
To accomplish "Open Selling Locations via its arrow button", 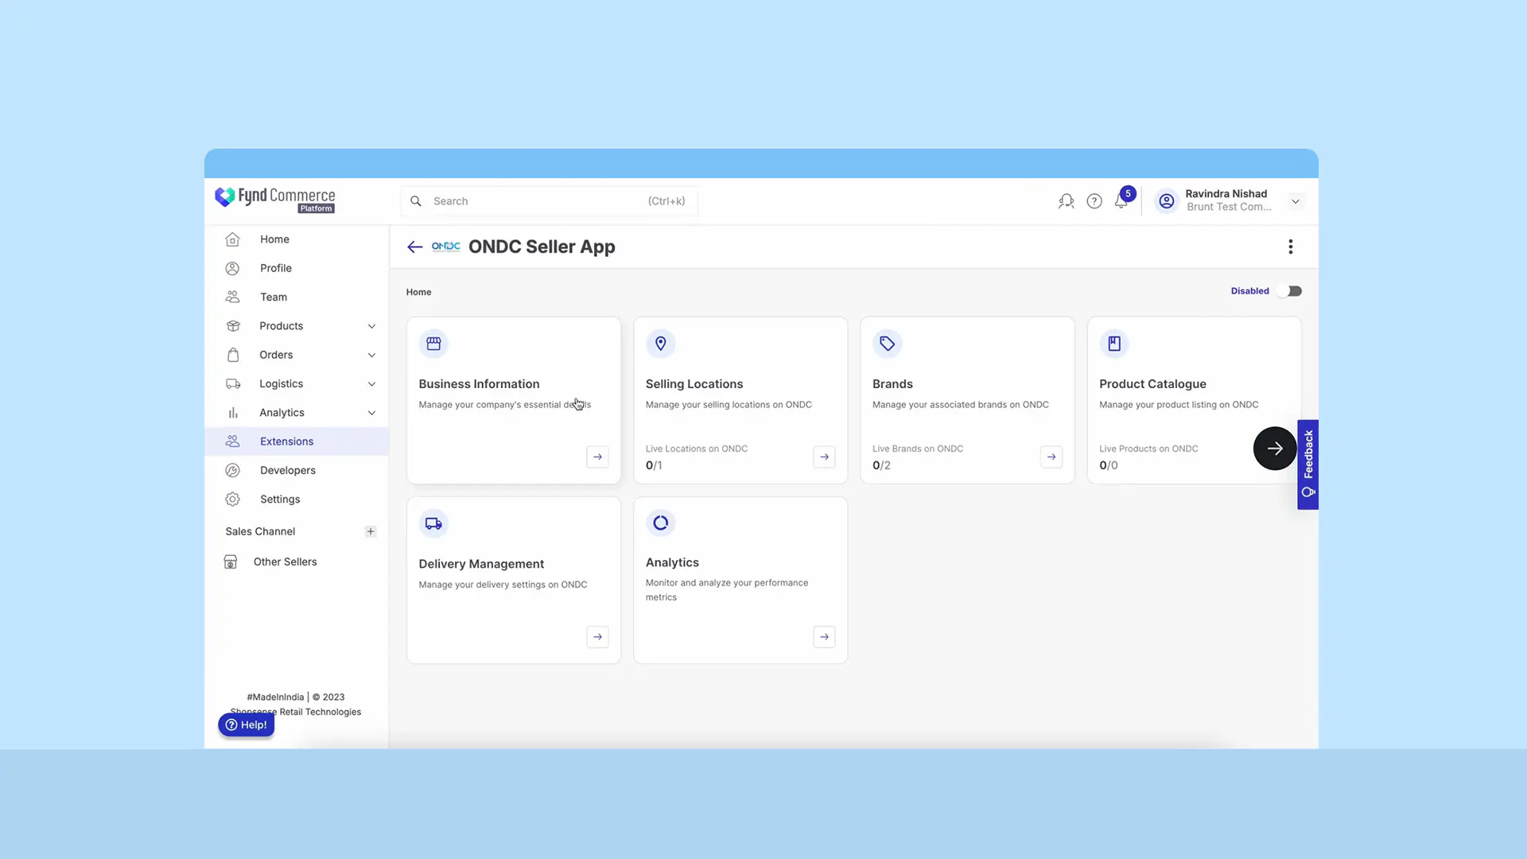I will (824, 457).
